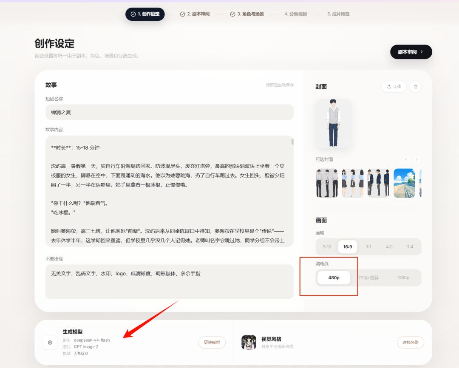
Task: Click the gear icon beside 生成模型
Action: tap(50, 342)
